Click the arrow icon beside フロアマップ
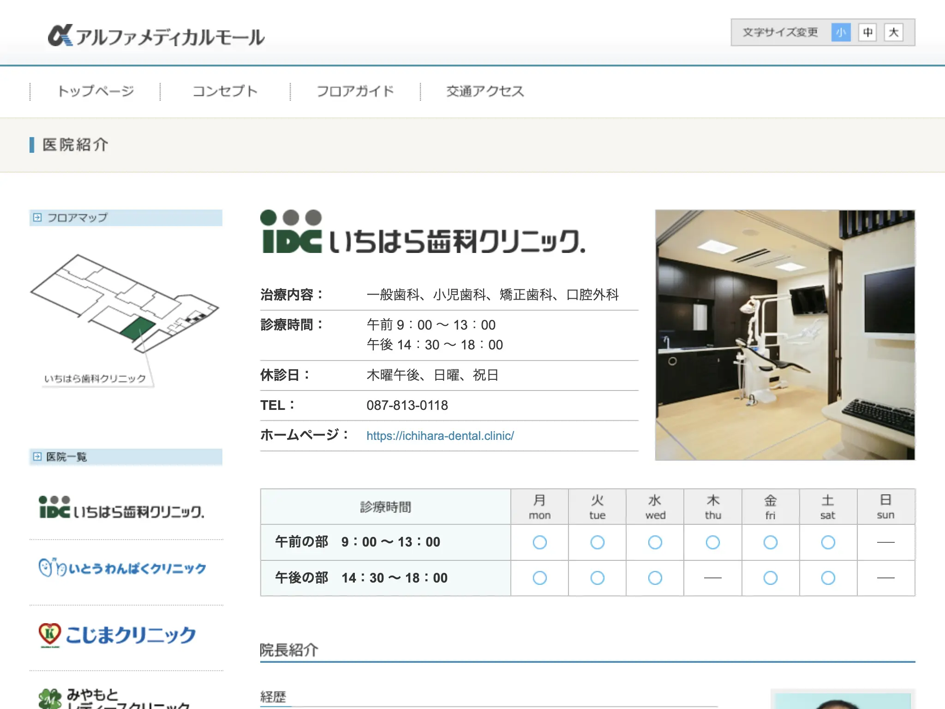945x709 pixels. point(37,217)
